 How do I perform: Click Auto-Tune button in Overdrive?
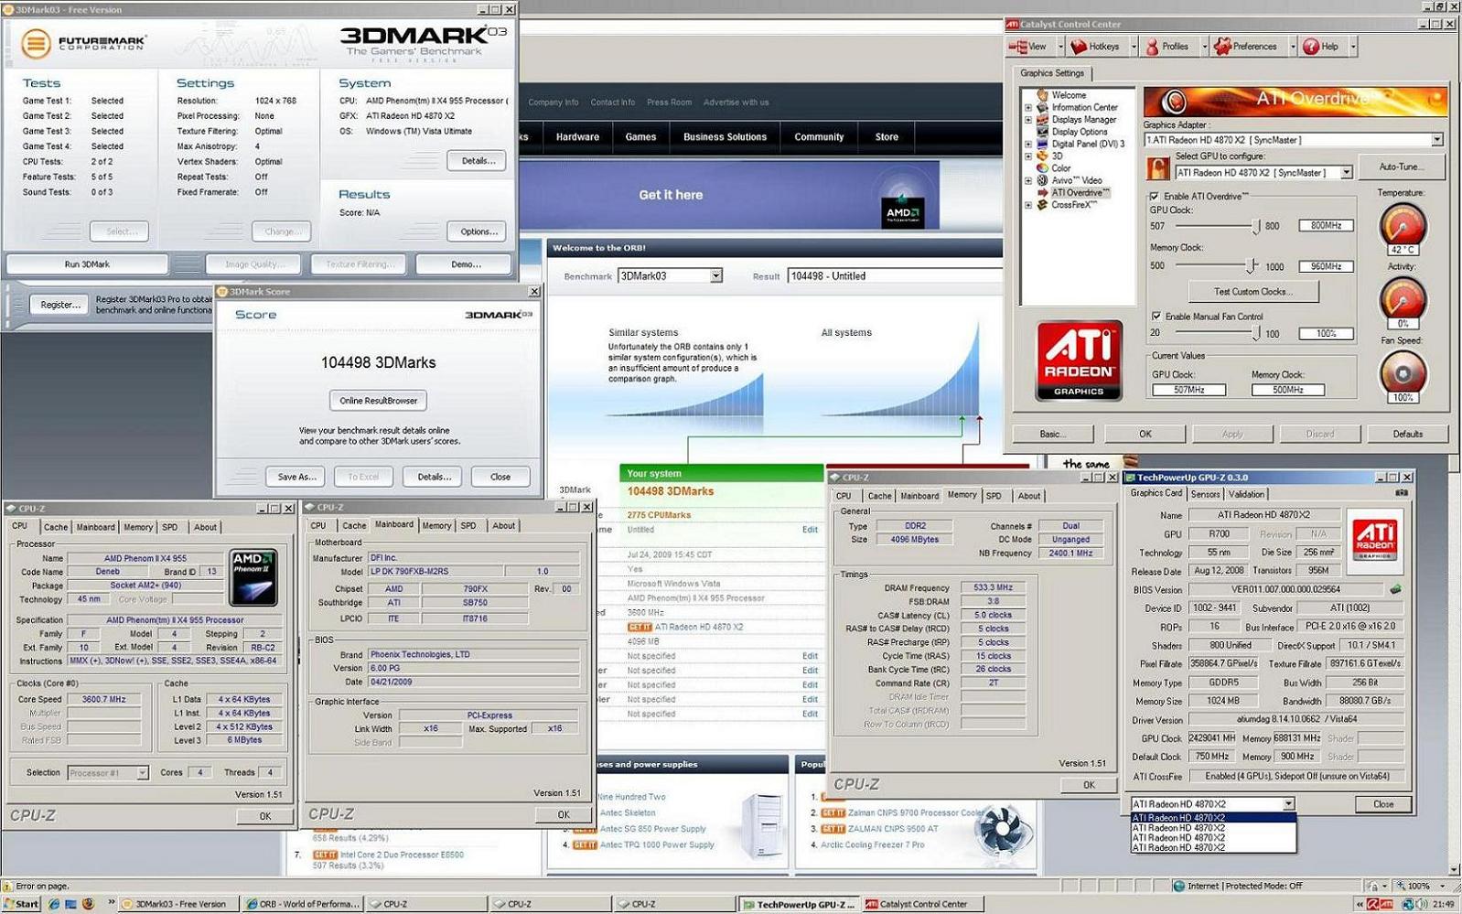1400,167
